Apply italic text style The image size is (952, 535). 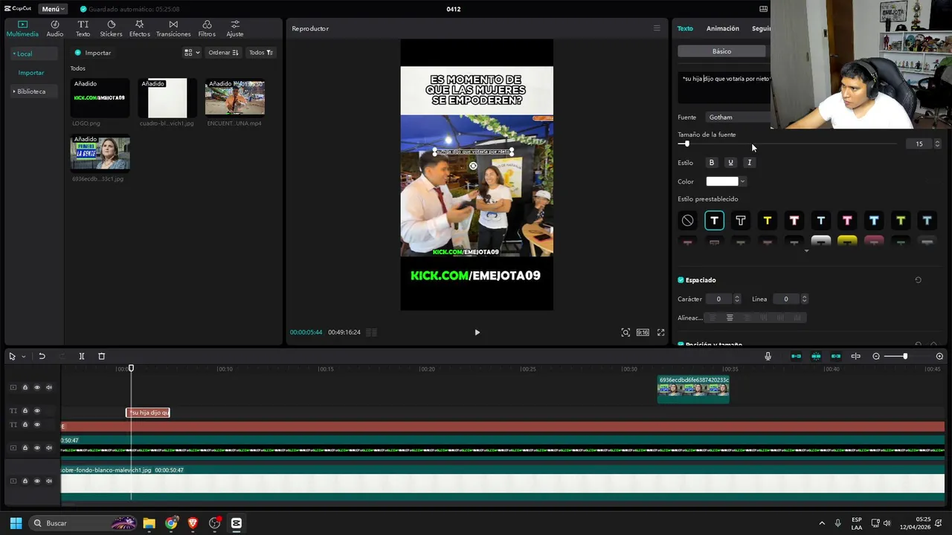749,163
